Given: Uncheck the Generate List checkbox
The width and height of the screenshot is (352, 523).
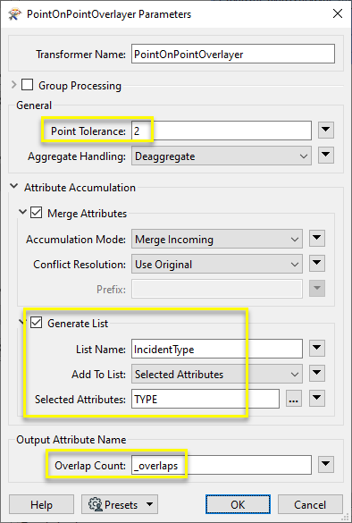Looking at the screenshot, I should tap(36, 323).
